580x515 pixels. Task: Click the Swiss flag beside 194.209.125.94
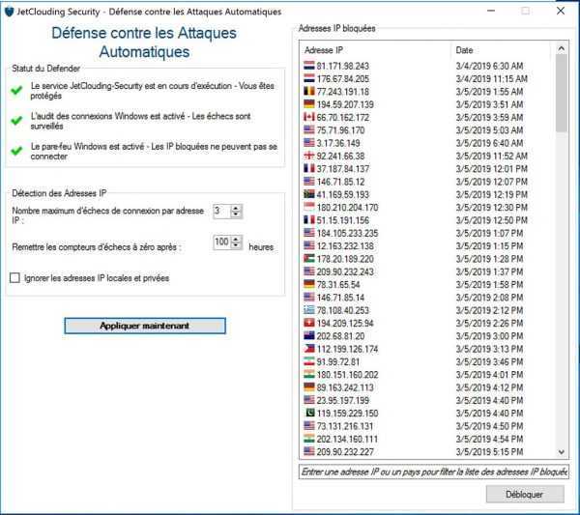coord(309,323)
